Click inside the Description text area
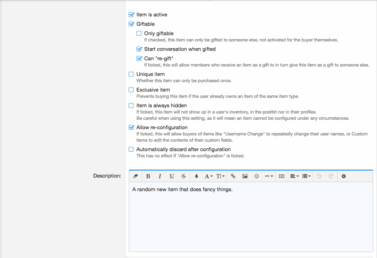Screen dimensions: 377x258 point(251,219)
